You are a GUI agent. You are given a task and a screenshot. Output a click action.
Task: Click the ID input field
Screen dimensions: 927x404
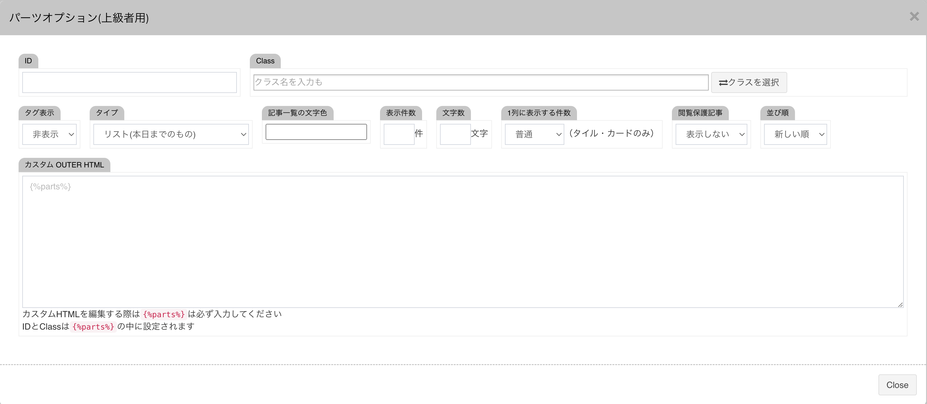click(x=130, y=82)
